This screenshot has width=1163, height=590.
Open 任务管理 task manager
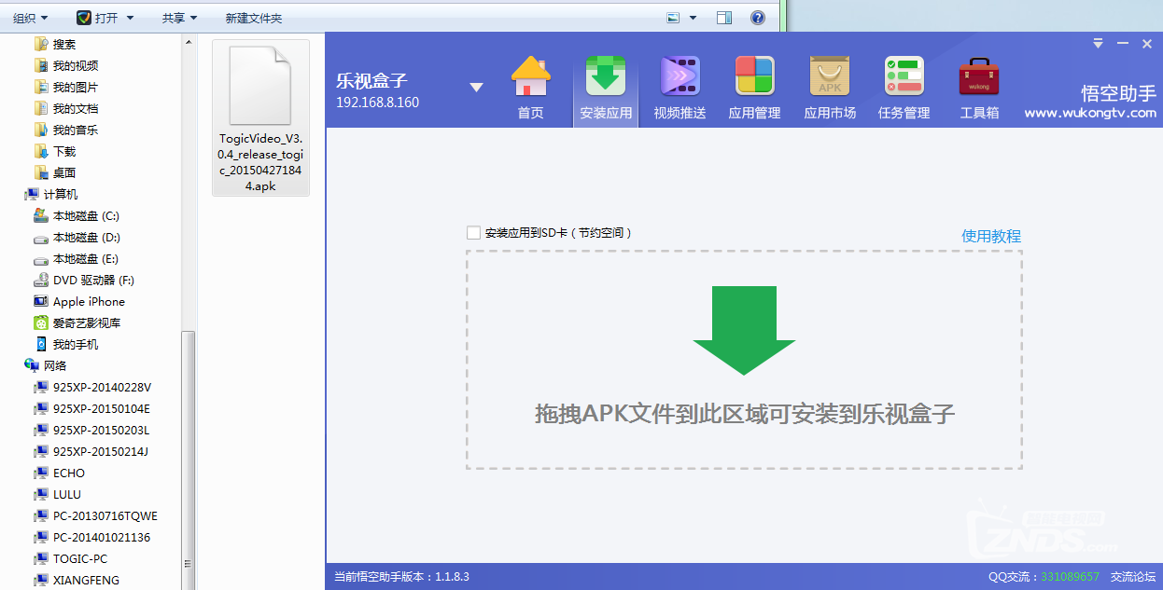pyautogui.click(x=904, y=89)
